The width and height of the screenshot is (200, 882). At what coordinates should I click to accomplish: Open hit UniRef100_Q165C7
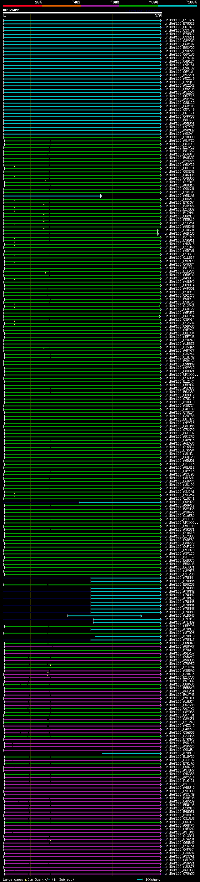coord(179,447)
